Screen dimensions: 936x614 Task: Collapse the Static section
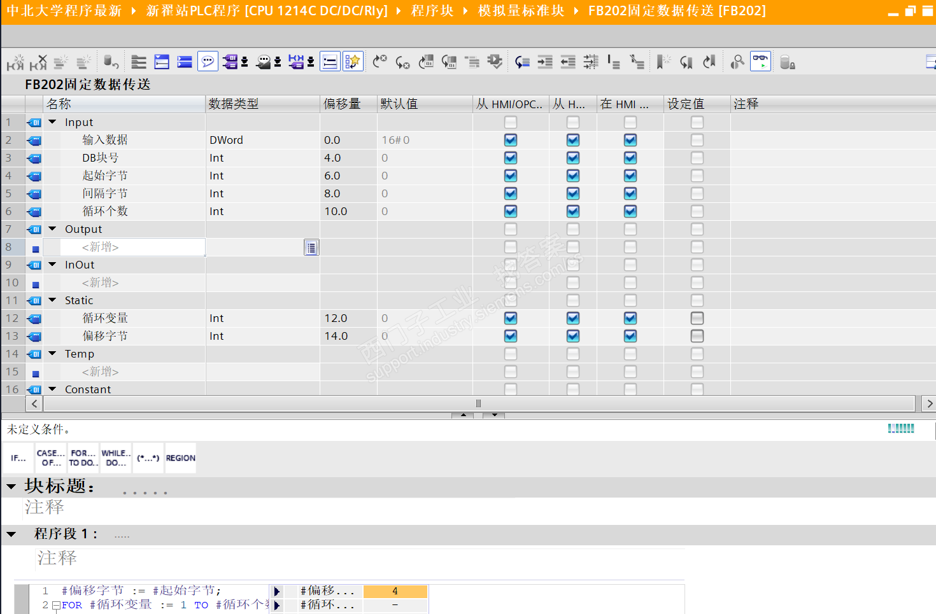pyautogui.click(x=53, y=300)
